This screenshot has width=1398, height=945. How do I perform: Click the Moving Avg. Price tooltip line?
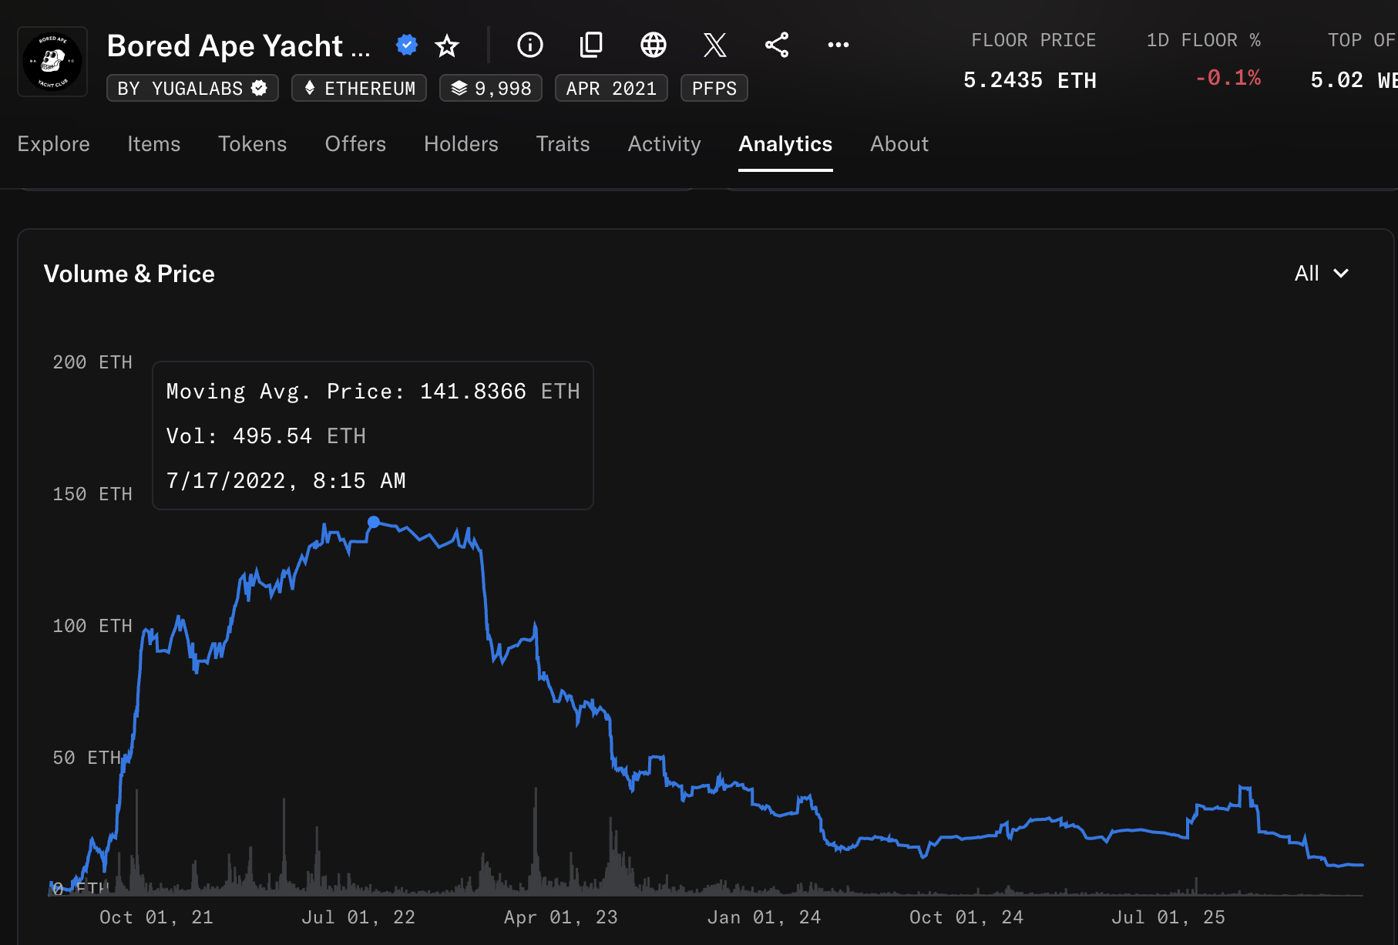(x=373, y=392)
